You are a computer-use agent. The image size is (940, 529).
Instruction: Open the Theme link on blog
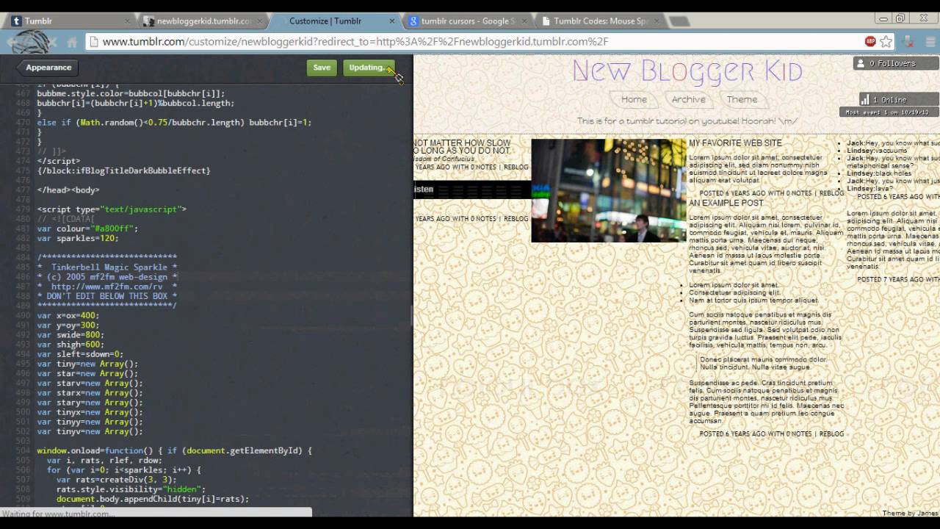click(742, 99)
